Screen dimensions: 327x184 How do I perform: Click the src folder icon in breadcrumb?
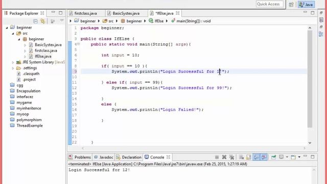(x=105, y=21)
